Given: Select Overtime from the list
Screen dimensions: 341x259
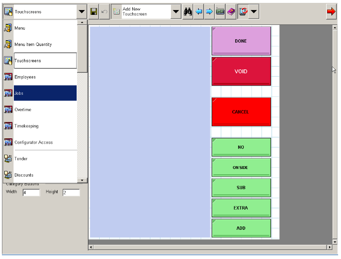Looking at the screenshot, I should (45, 110).
